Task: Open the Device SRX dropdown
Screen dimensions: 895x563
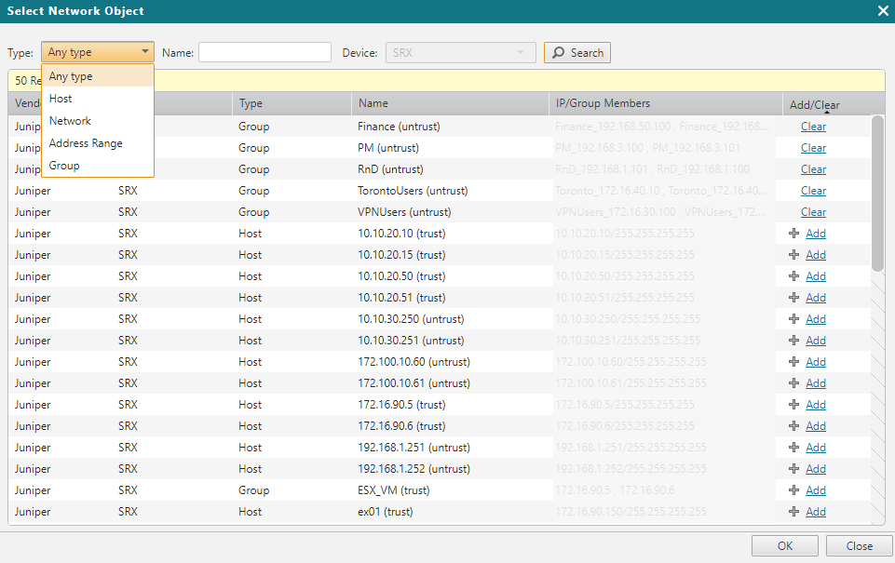Action: 520,53
